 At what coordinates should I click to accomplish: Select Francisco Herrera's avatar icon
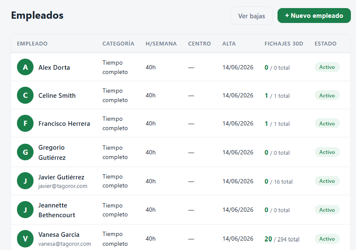[x=25, y=123]
